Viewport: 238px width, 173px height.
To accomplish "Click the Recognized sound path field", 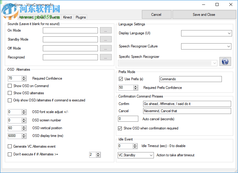I will [x=70, y=57].
